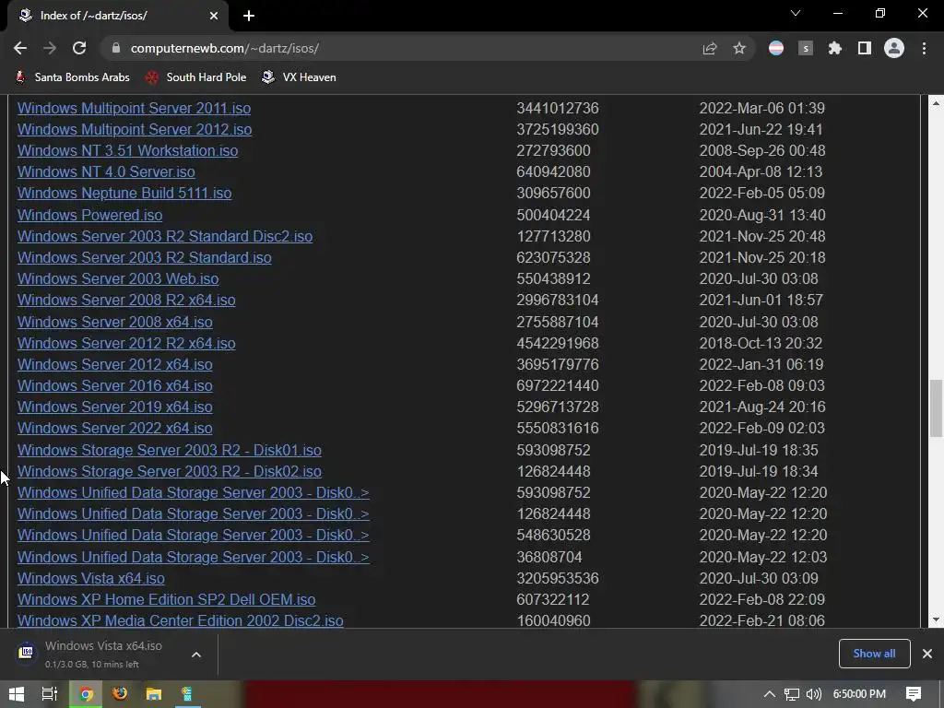
Task: Select the Index of /~dartz/isos/ tab
Action: pos(118,16)
